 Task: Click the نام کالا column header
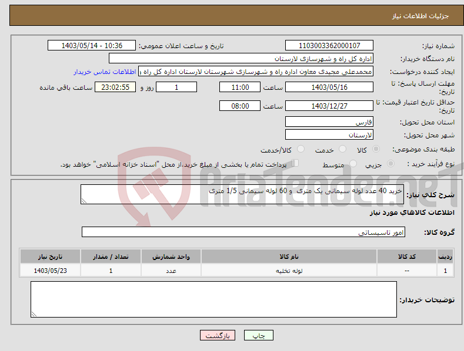pos(289,256)
